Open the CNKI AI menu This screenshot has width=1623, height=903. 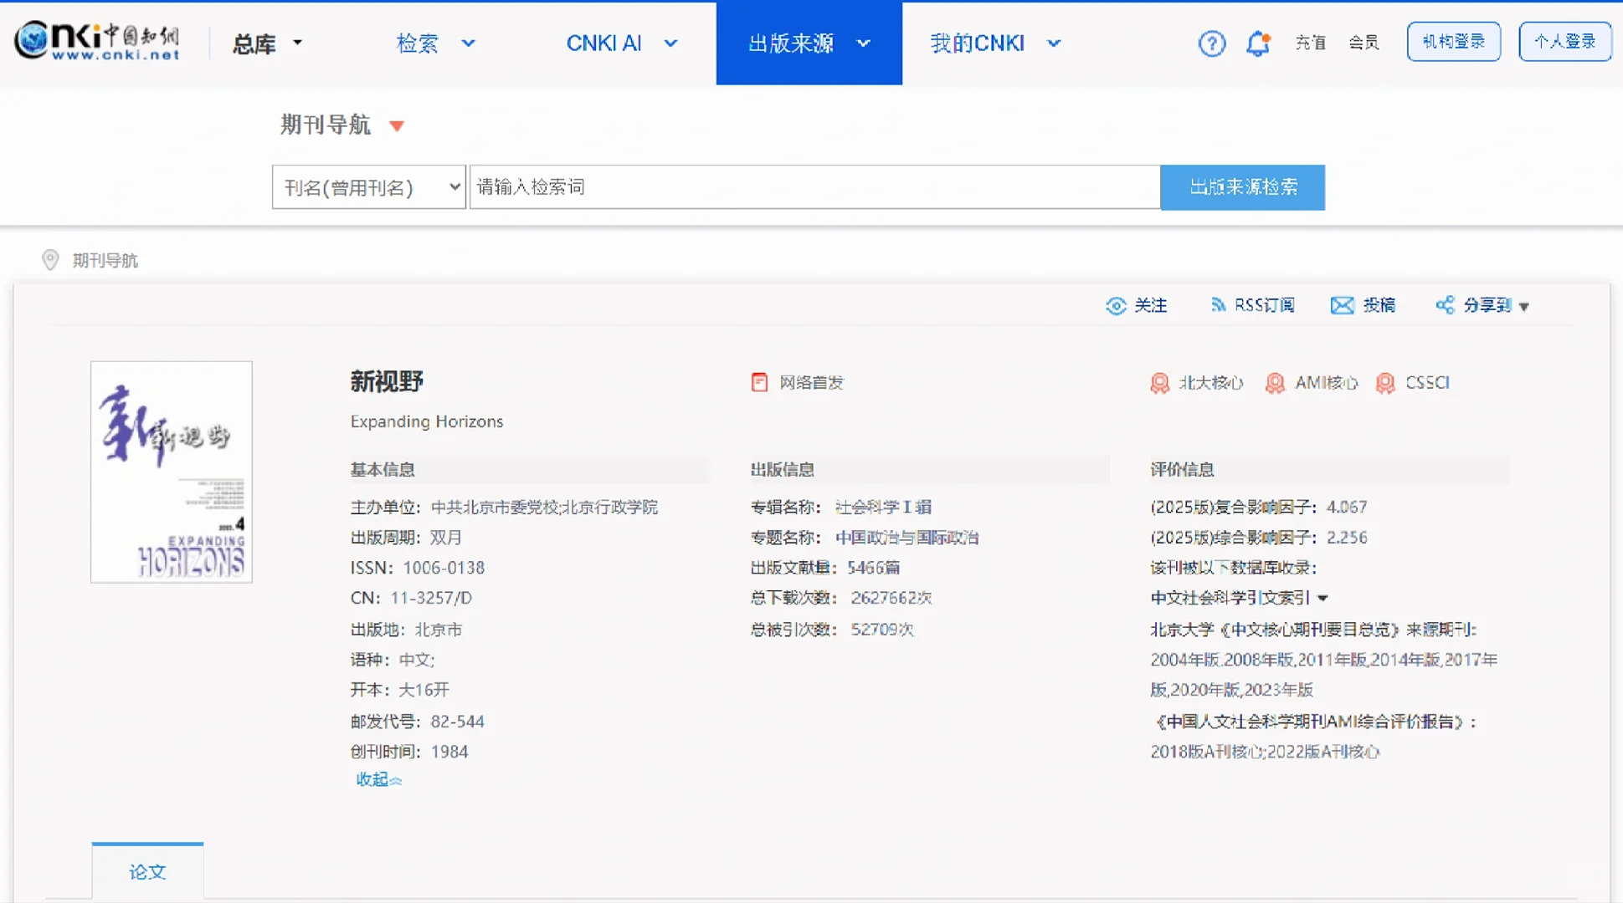622,43
